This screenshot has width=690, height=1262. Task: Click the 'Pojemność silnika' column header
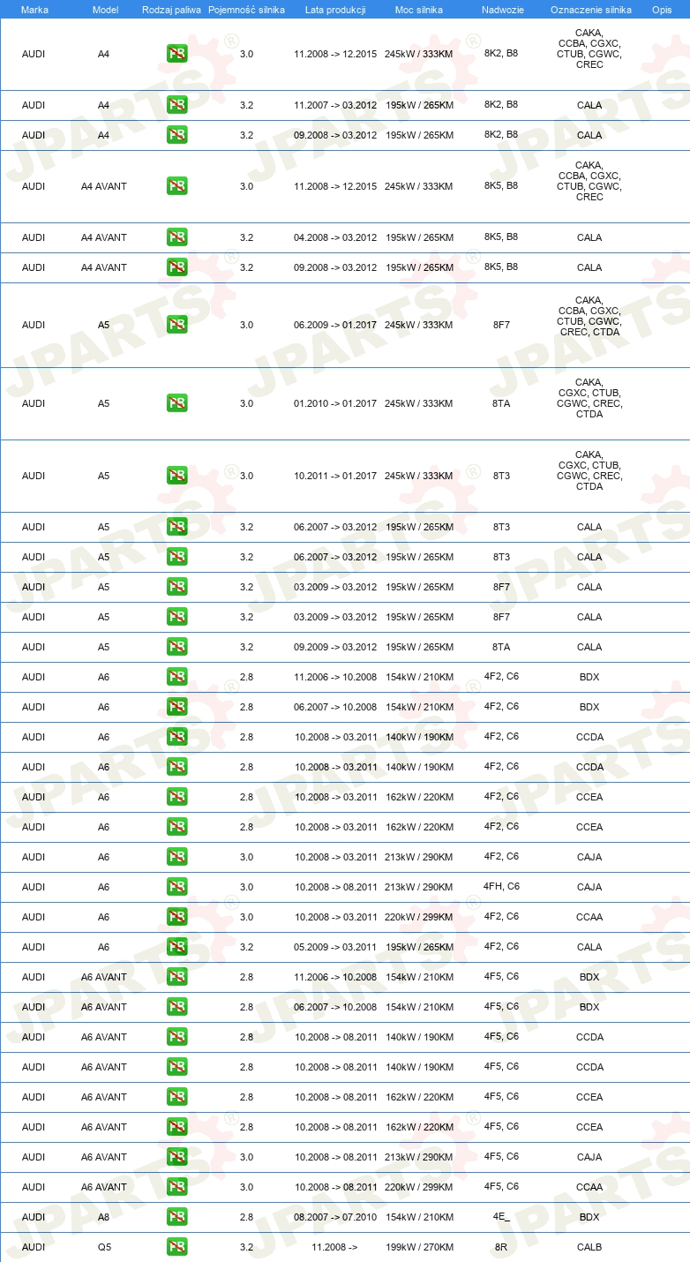(246, 10)
